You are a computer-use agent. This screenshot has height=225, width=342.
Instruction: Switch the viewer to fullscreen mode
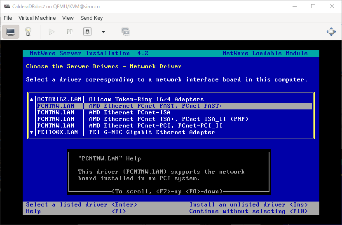[331, 32]
